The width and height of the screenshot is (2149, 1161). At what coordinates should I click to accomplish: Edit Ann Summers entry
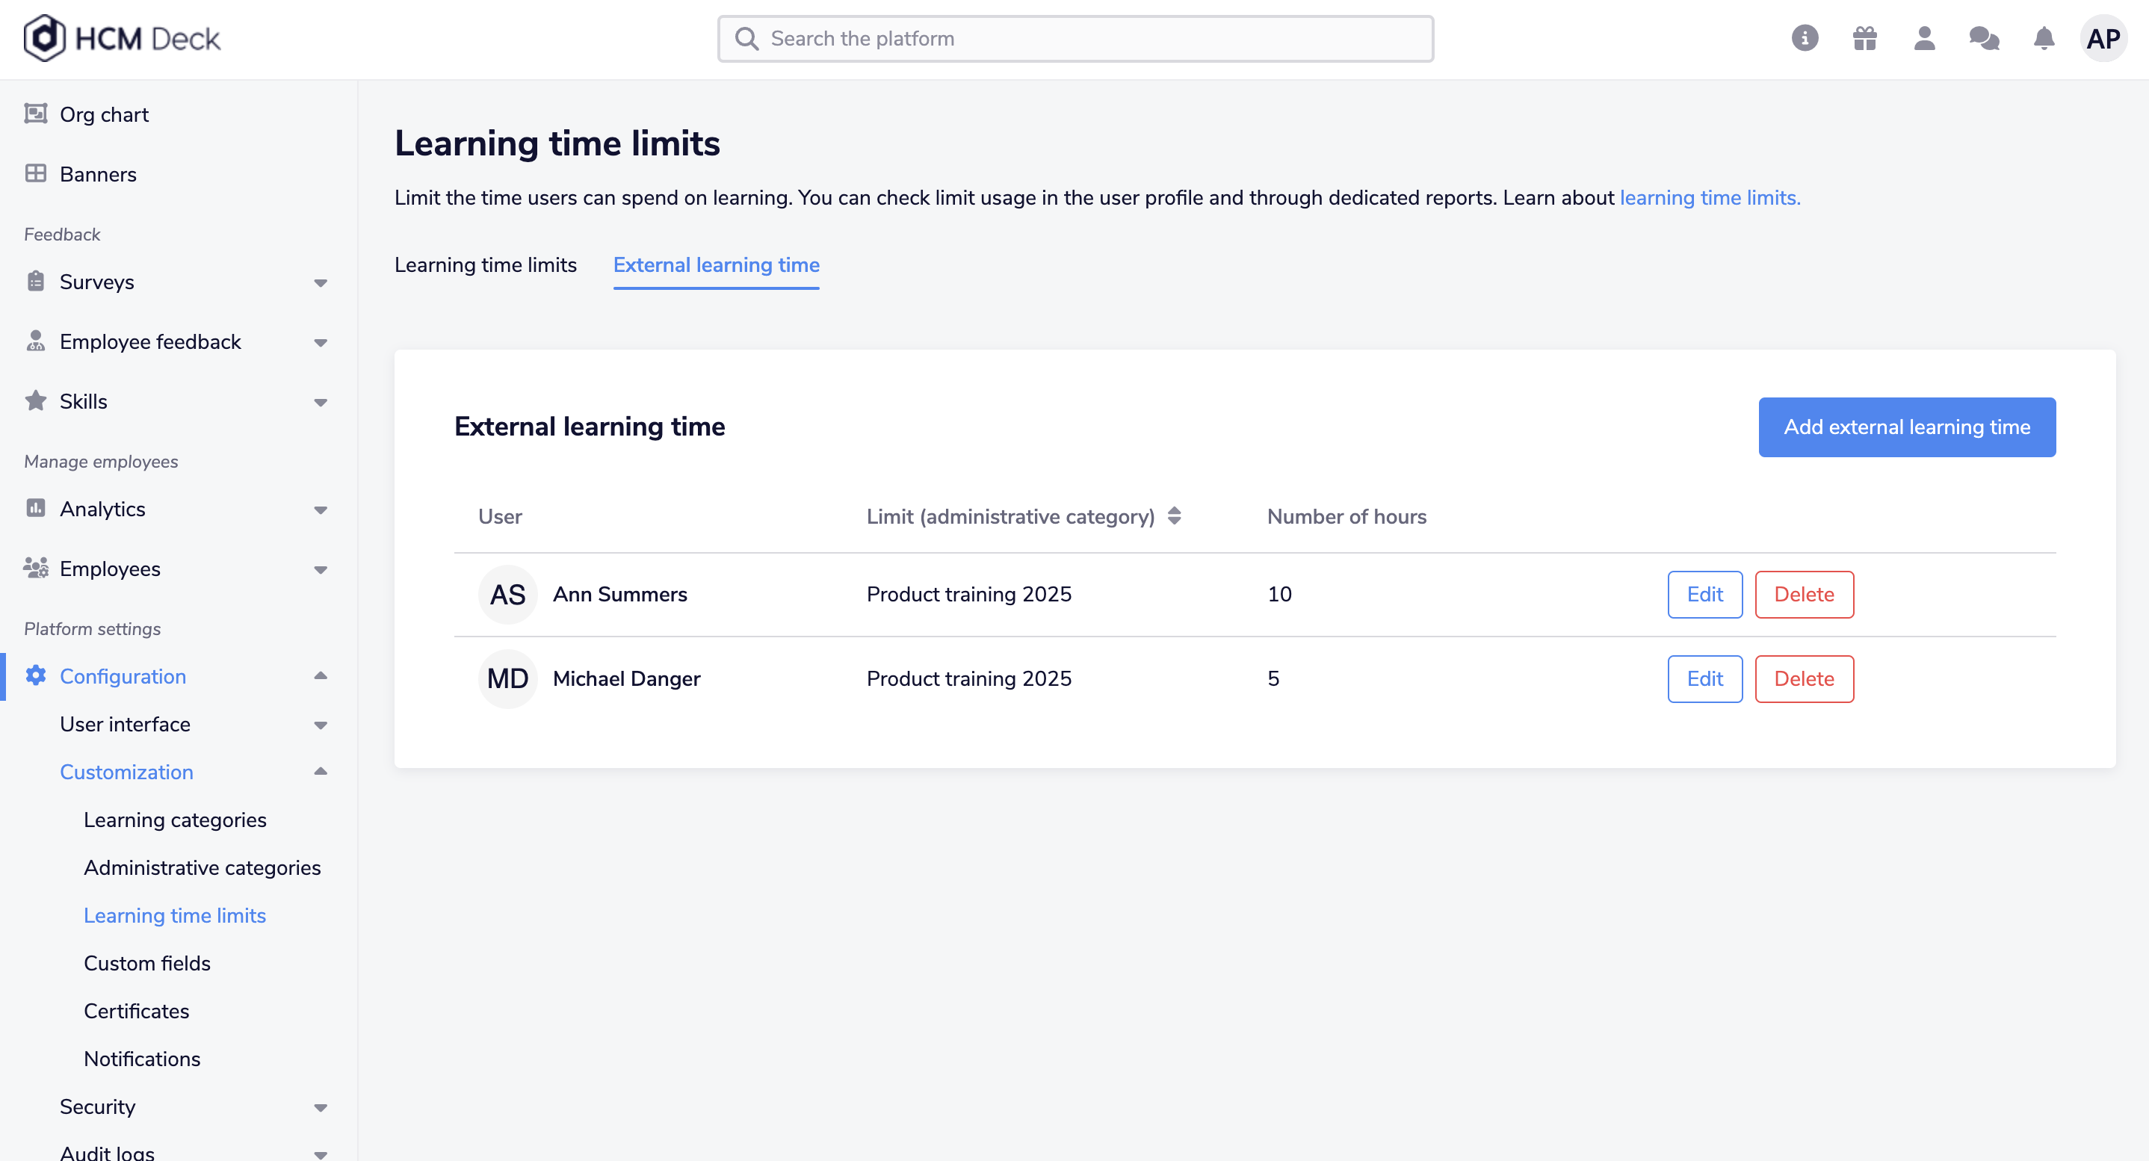[1704, 595]
